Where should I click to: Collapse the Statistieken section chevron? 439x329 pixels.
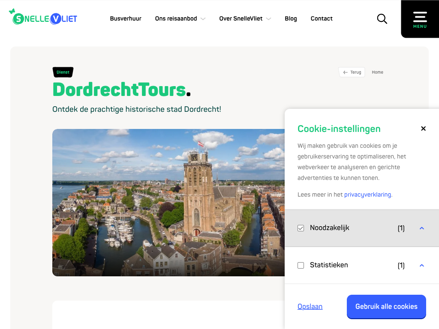(x=422, y=266)
